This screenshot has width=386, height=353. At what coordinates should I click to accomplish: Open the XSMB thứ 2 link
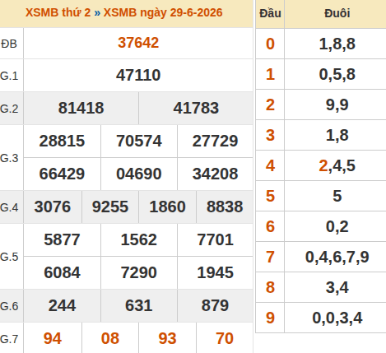point(58,12)
